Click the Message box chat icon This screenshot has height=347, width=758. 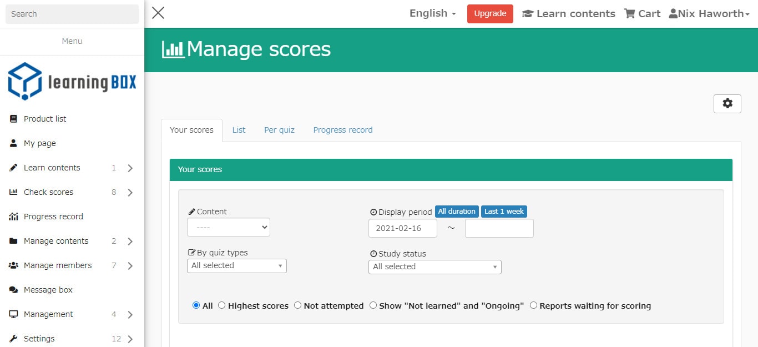(x=14, y=290)
